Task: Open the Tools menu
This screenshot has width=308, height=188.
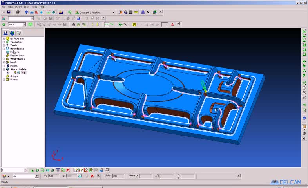Action: 34,7
